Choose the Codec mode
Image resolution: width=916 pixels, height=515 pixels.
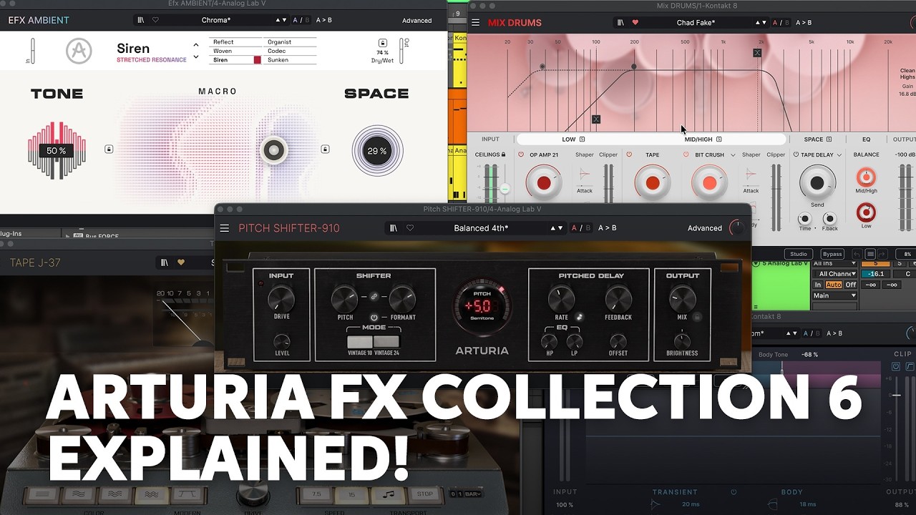290,51
